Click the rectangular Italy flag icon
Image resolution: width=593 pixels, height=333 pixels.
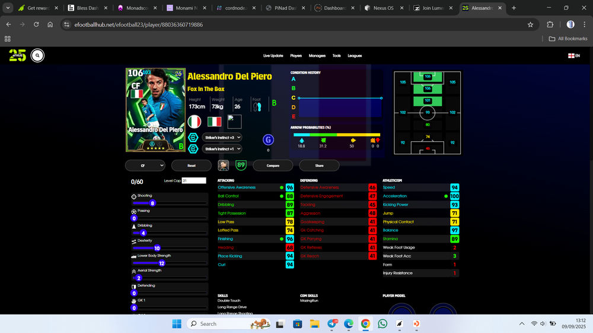coord(214,122)
